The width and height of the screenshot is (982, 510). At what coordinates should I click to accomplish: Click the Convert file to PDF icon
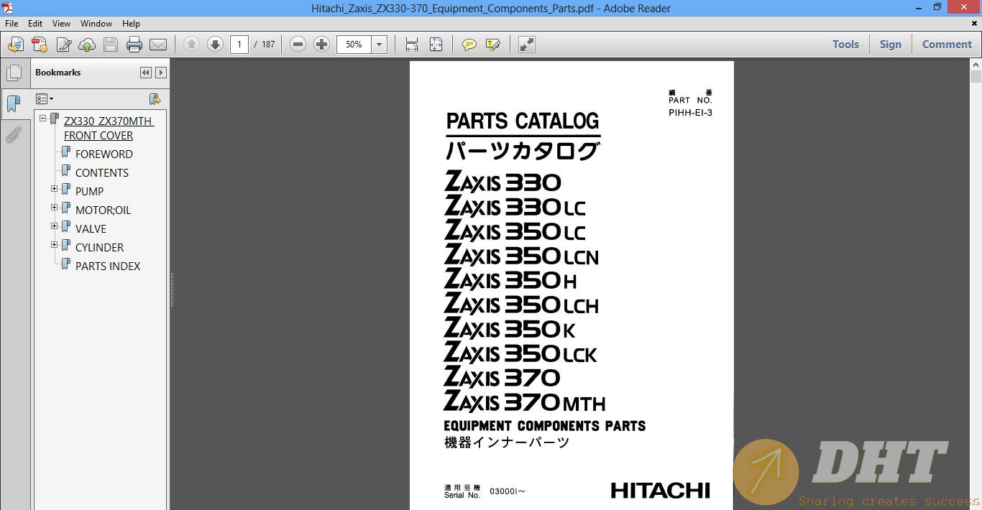[40, 45]
